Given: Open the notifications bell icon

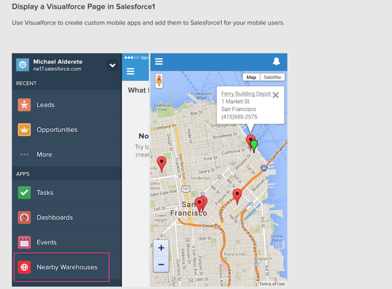Looking at the screenshot, I should click(x=276, y=61).
